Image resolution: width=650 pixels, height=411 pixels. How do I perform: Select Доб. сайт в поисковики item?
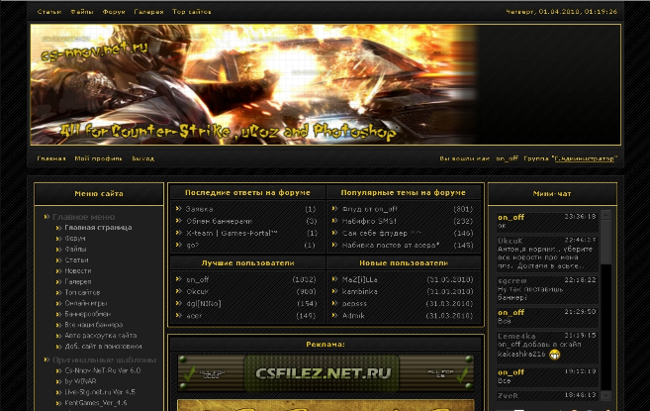point(103,347)
